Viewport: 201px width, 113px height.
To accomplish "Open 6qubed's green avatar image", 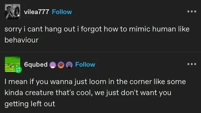I will click(13, 64).
